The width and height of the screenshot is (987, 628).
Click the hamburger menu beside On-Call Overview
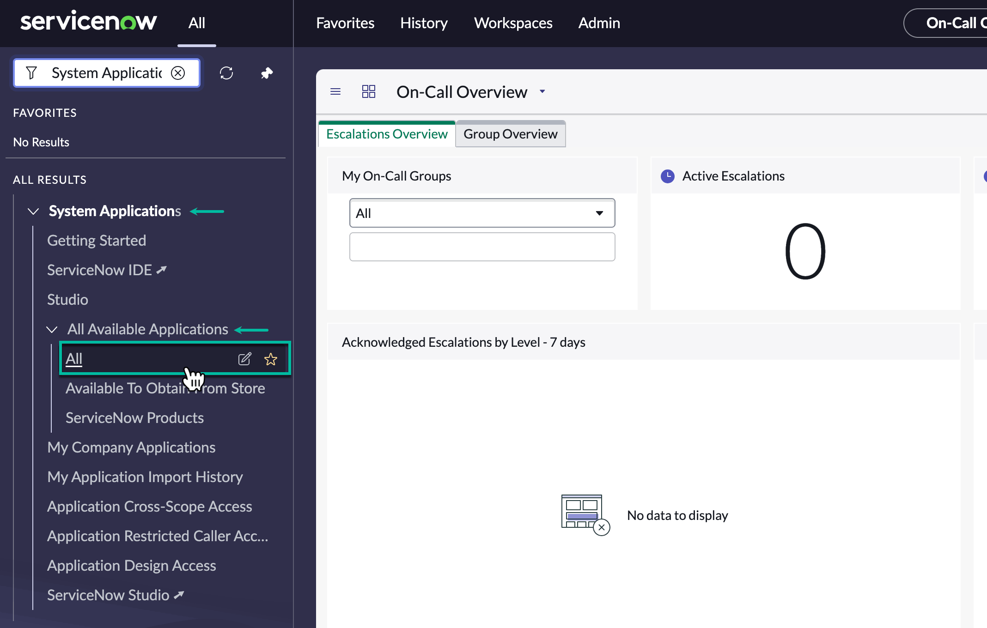click(x=335, y=91)
